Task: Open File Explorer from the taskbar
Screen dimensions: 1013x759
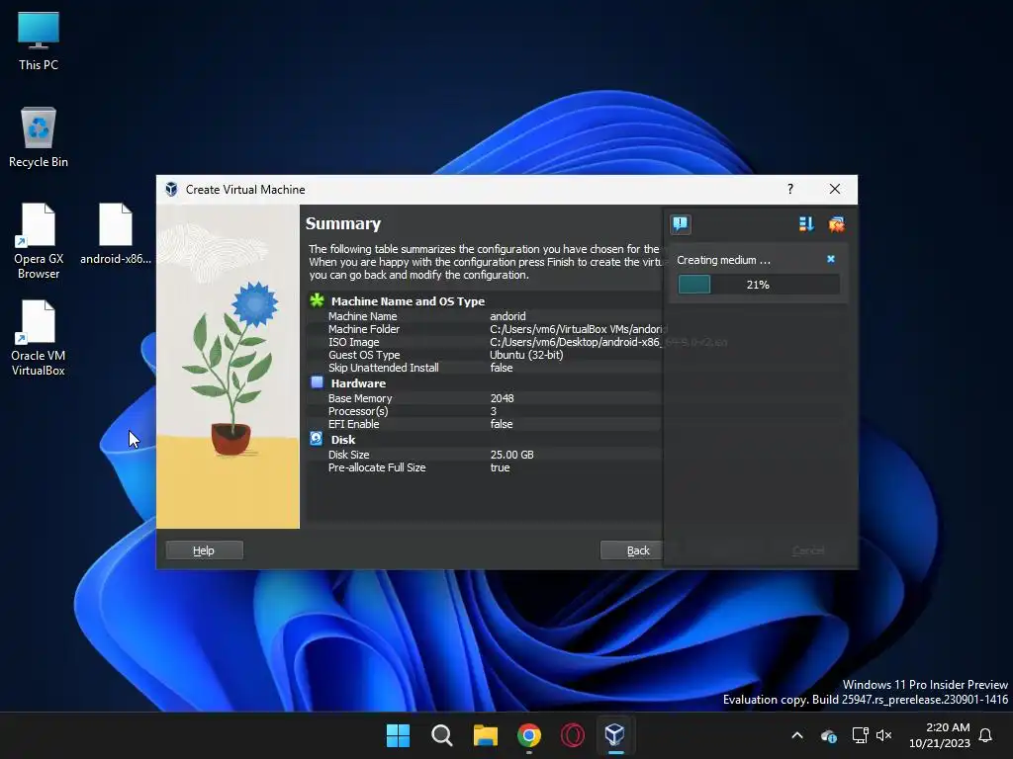Action: click(485, 735)
